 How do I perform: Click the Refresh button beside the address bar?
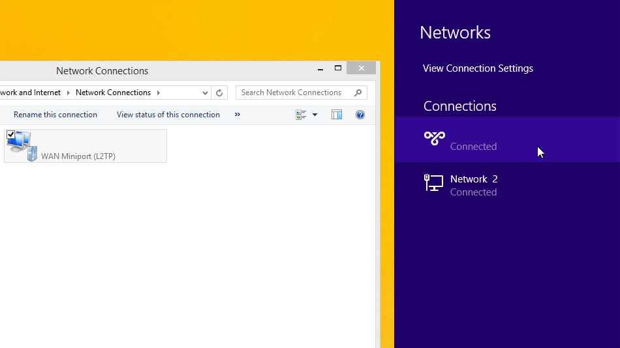(x=219, y=93)
